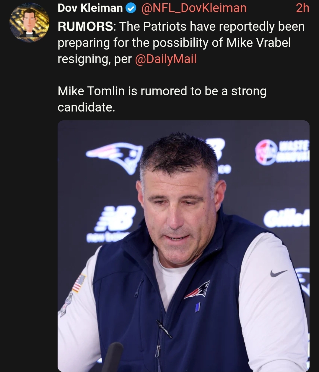Tap the blue verified badge
Image resolution: width=319 pixels, height=372 pixels.
point(131,8)
